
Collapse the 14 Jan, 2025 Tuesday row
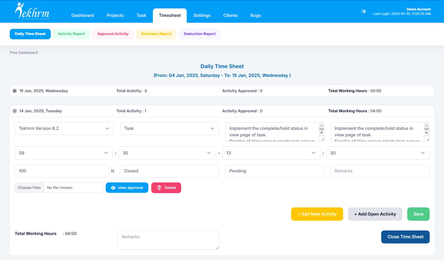[x=15, y=111]
